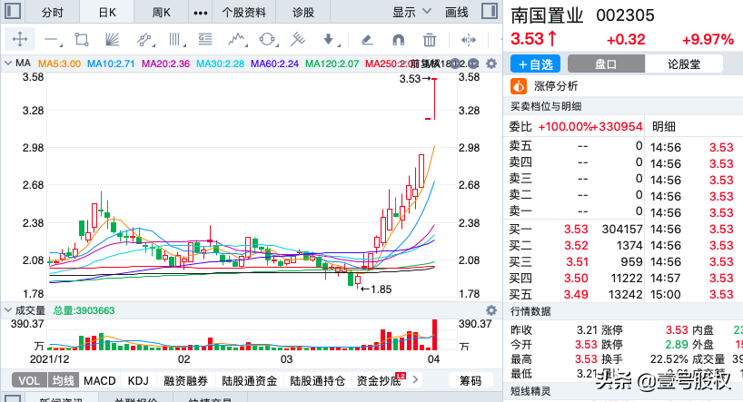Screen dimensions: 743x402
Task: Switch to 周K tab
Action: click(161, 13)
